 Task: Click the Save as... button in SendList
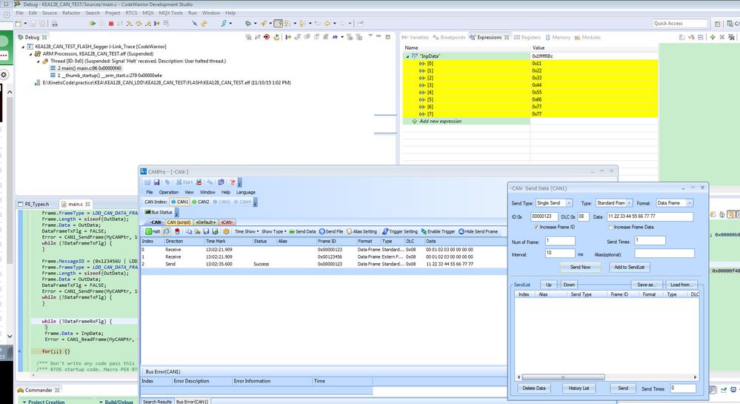click(646, 285)
